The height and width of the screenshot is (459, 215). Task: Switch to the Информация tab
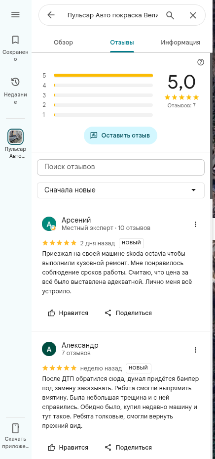(180, 43)
